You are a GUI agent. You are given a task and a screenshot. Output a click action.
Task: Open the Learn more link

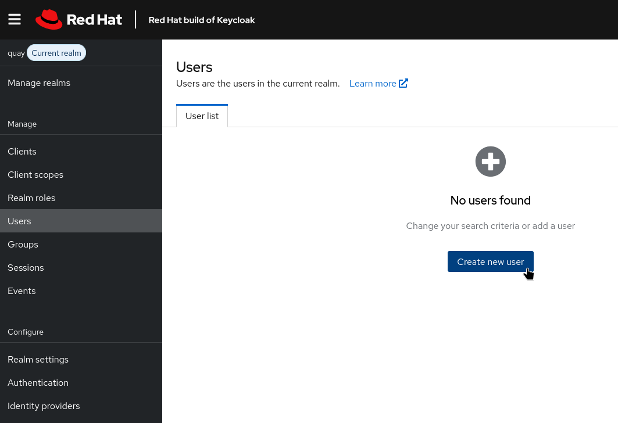(x=373, y=84)
